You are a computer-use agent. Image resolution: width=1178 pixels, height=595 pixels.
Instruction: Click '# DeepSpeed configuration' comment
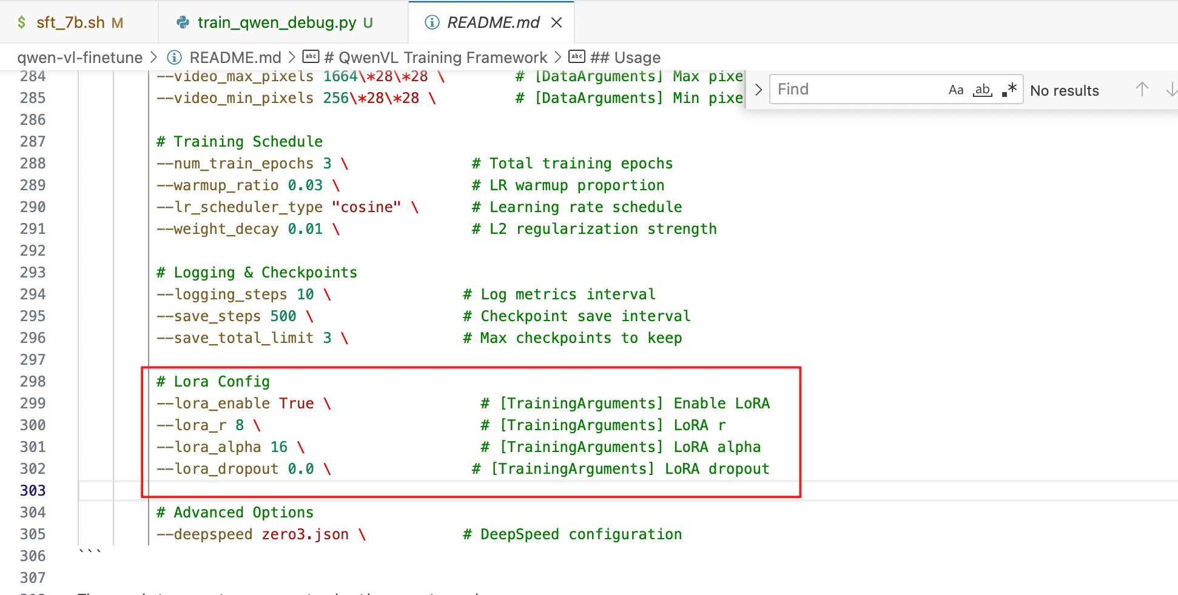pos(573,534)
